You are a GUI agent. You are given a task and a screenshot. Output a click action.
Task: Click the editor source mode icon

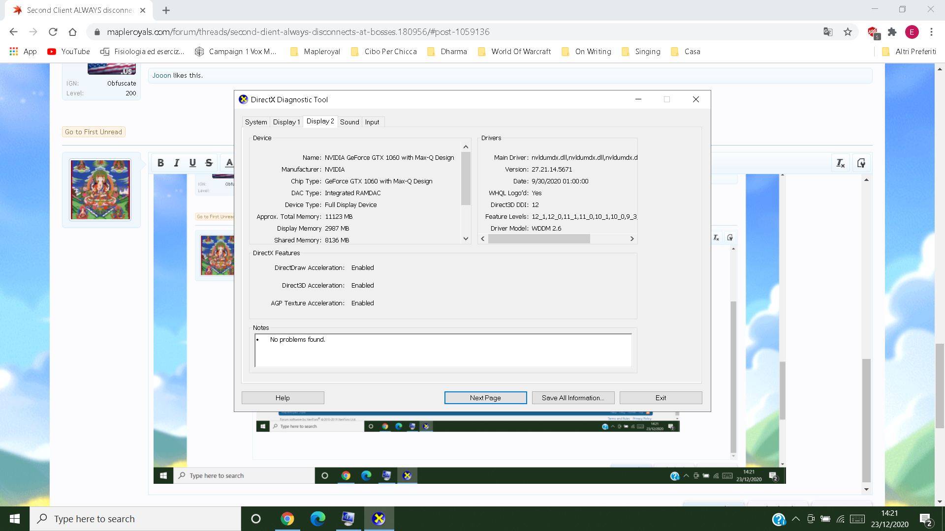[x=861, y=163]
